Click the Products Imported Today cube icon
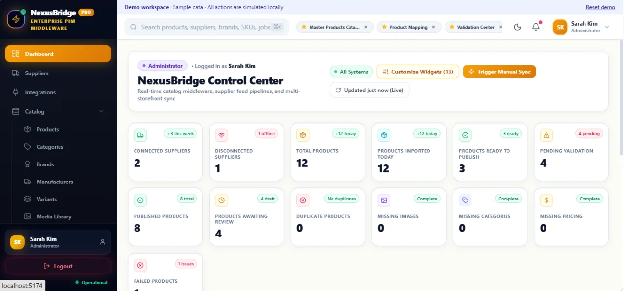The height and width of the screenshot is (291, 624). (x=384, y=135)
